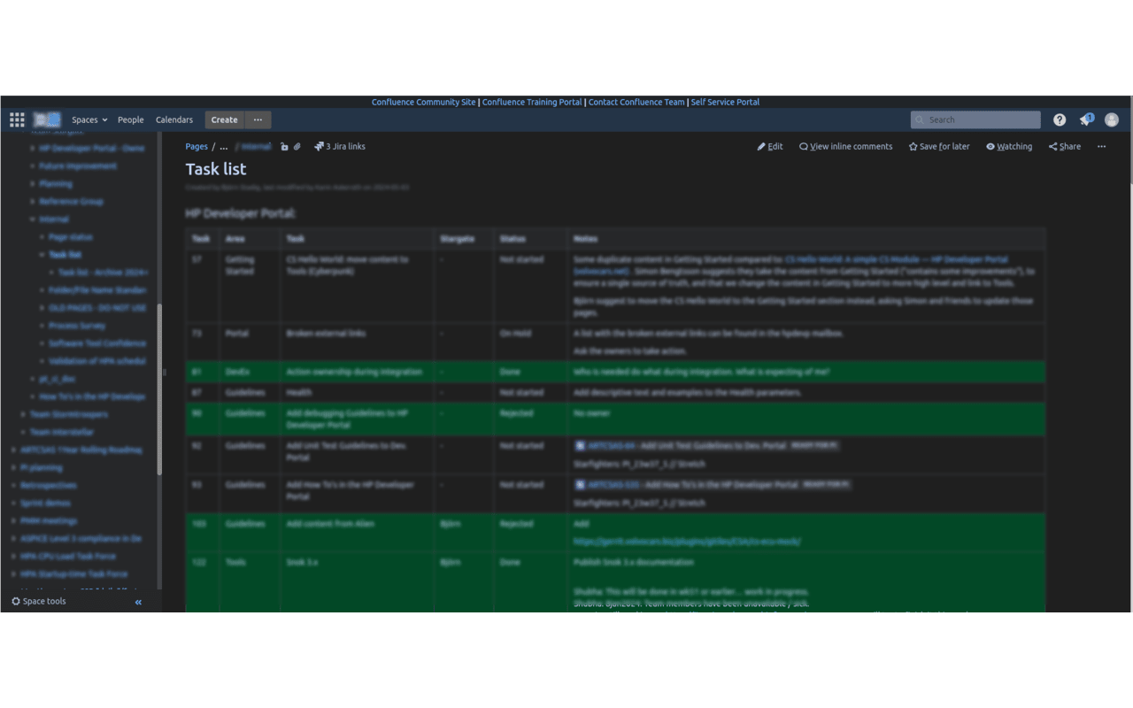Click the attachments paperclip icon
The height and width of the screenshot is (708, 1133).
pos(297,147)
